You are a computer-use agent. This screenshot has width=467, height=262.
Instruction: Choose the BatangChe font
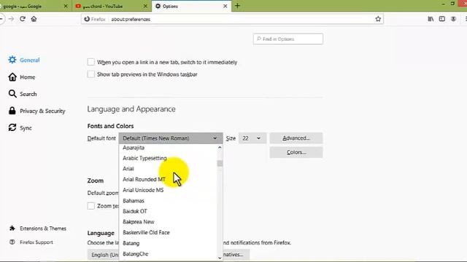click(x=169, y=254)
